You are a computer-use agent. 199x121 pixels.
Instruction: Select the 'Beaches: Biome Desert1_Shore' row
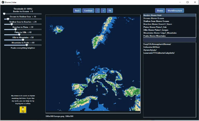pos(169,24)
